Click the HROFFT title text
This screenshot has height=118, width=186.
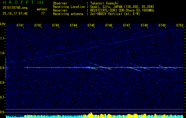[x=18, y=2]
